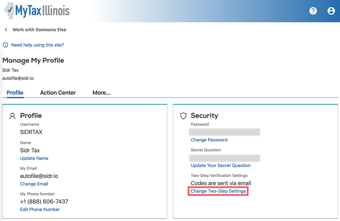Screen dimensions: 340x221
Task: Click the Update Name link
Action: pos(34,158)
